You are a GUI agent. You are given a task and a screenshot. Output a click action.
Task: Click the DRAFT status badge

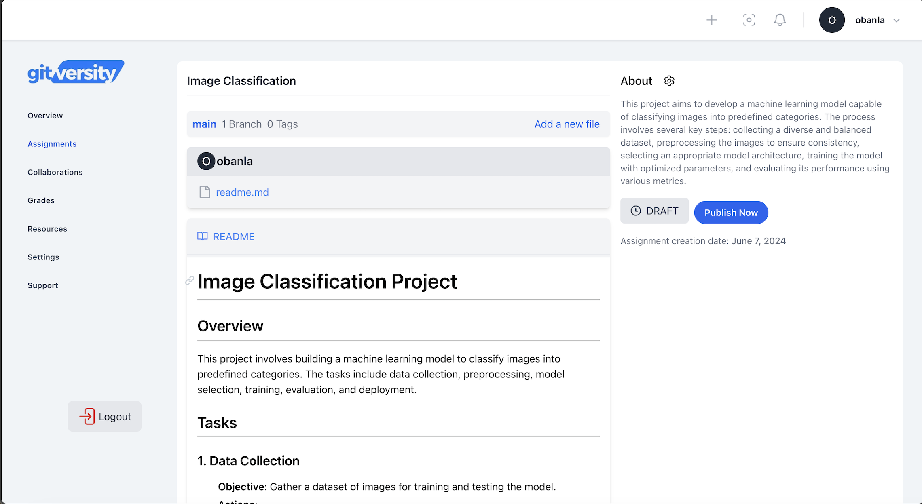(x=654, y=211)
